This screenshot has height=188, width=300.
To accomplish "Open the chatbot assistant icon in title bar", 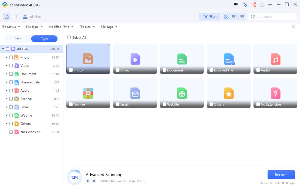I will 236,4.
